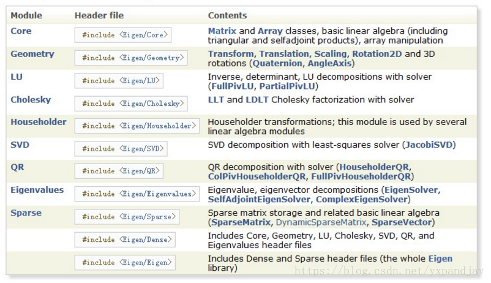Click the DynamicSparseMatrix link

[321, 222]
